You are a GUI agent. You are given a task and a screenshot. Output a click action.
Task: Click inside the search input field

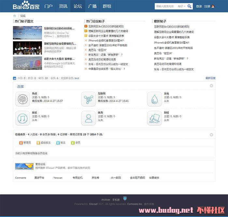[x=165, y=6]
